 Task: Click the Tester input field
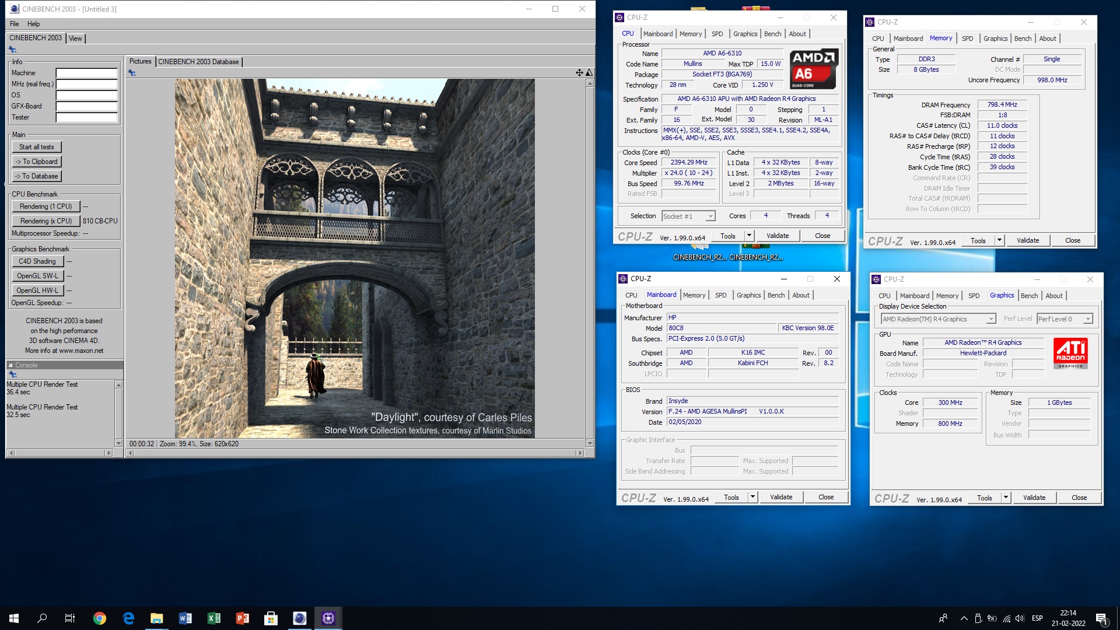pos(86,118)
